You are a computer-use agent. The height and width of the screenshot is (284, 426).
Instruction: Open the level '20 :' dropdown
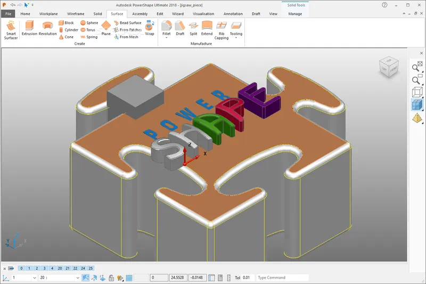tap(78, 278)
